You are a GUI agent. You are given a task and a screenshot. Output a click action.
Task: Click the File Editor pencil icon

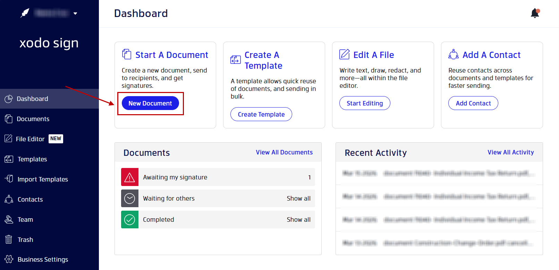pos(8,139)
